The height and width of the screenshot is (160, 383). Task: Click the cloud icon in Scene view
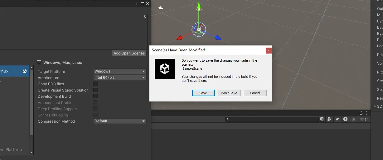161,8
